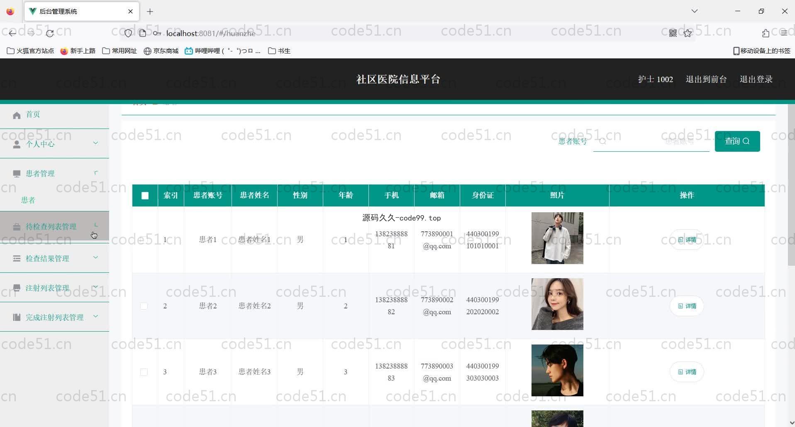Click 退出登录 link

[756, 79]
